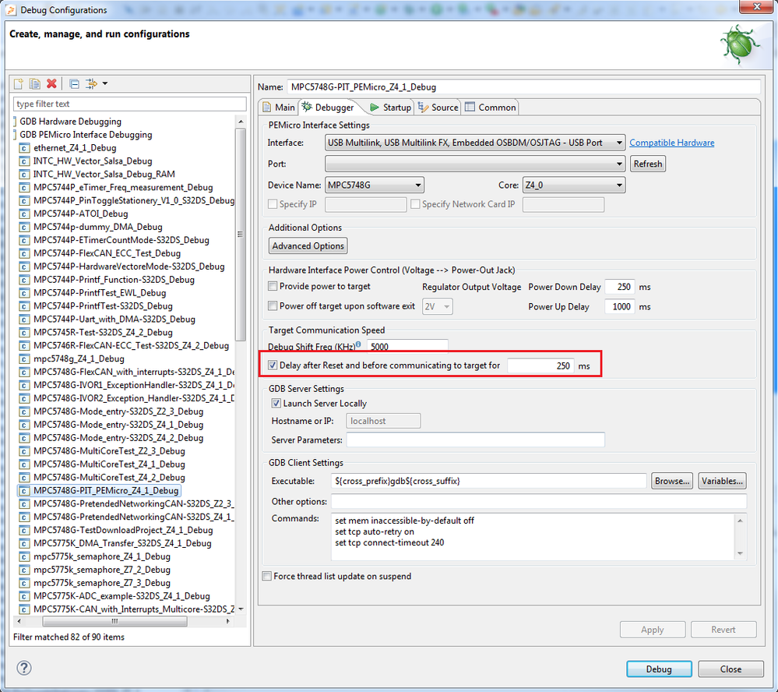Open the Core Z4_0 dropdown
This screenshot has height=692, width=778.
574,185
